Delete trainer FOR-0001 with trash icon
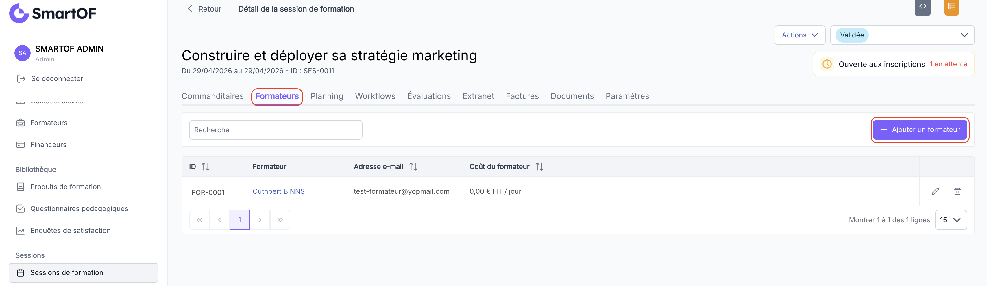Image resolution: width=987 pixels, height=286 pixels. (957, 191)
